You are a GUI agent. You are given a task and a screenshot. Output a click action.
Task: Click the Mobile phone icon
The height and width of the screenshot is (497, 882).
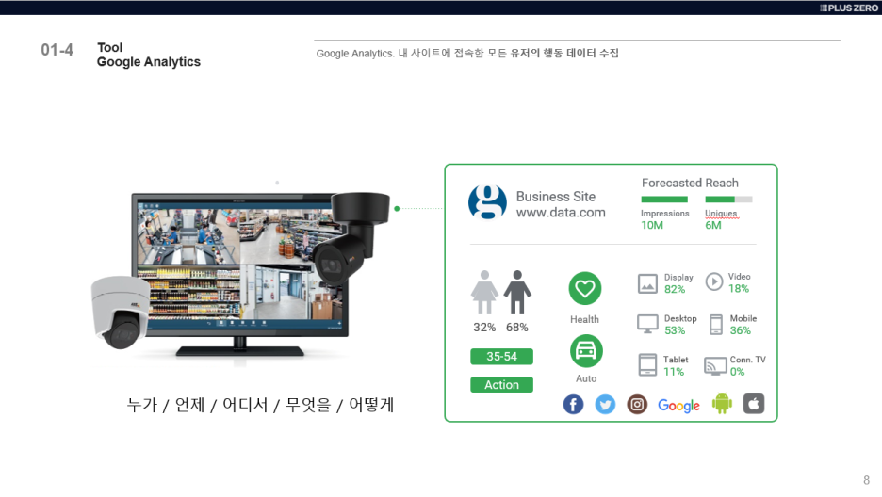point(716,325)
